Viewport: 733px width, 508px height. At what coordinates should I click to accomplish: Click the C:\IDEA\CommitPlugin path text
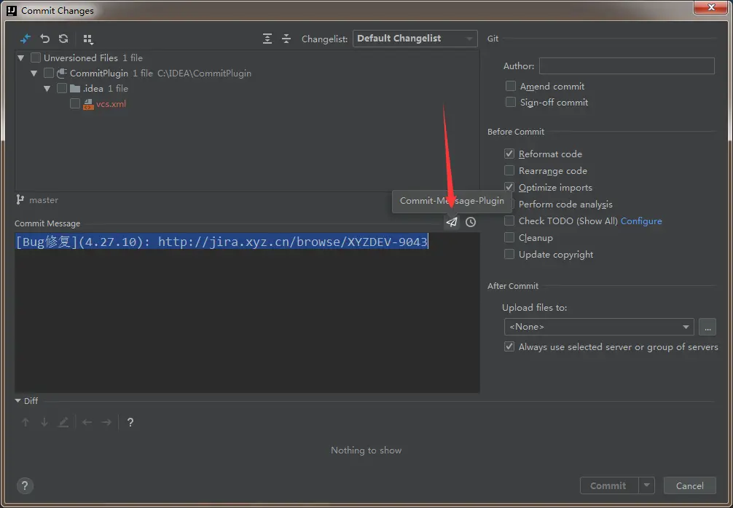204,74
